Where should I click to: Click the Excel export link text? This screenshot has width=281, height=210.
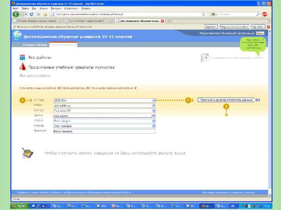tap(237, 58)
